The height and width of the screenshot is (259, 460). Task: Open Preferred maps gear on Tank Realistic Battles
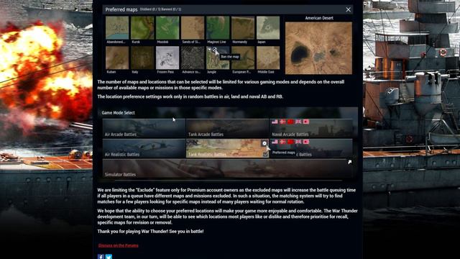[x=264, y=143]
